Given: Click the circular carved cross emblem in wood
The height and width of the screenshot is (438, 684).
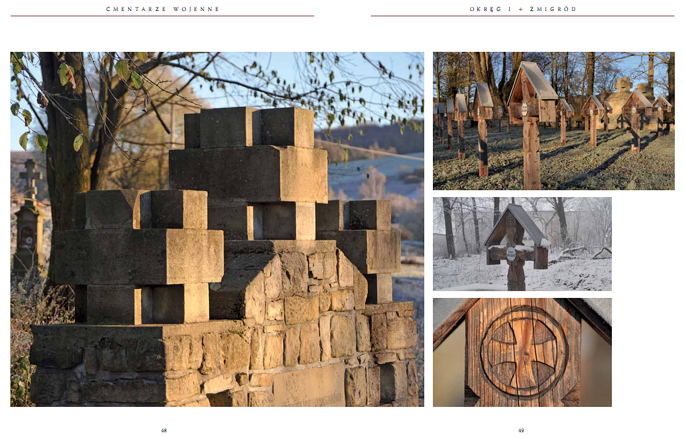Looking at the screenshot, I should (x=524, y=351).
